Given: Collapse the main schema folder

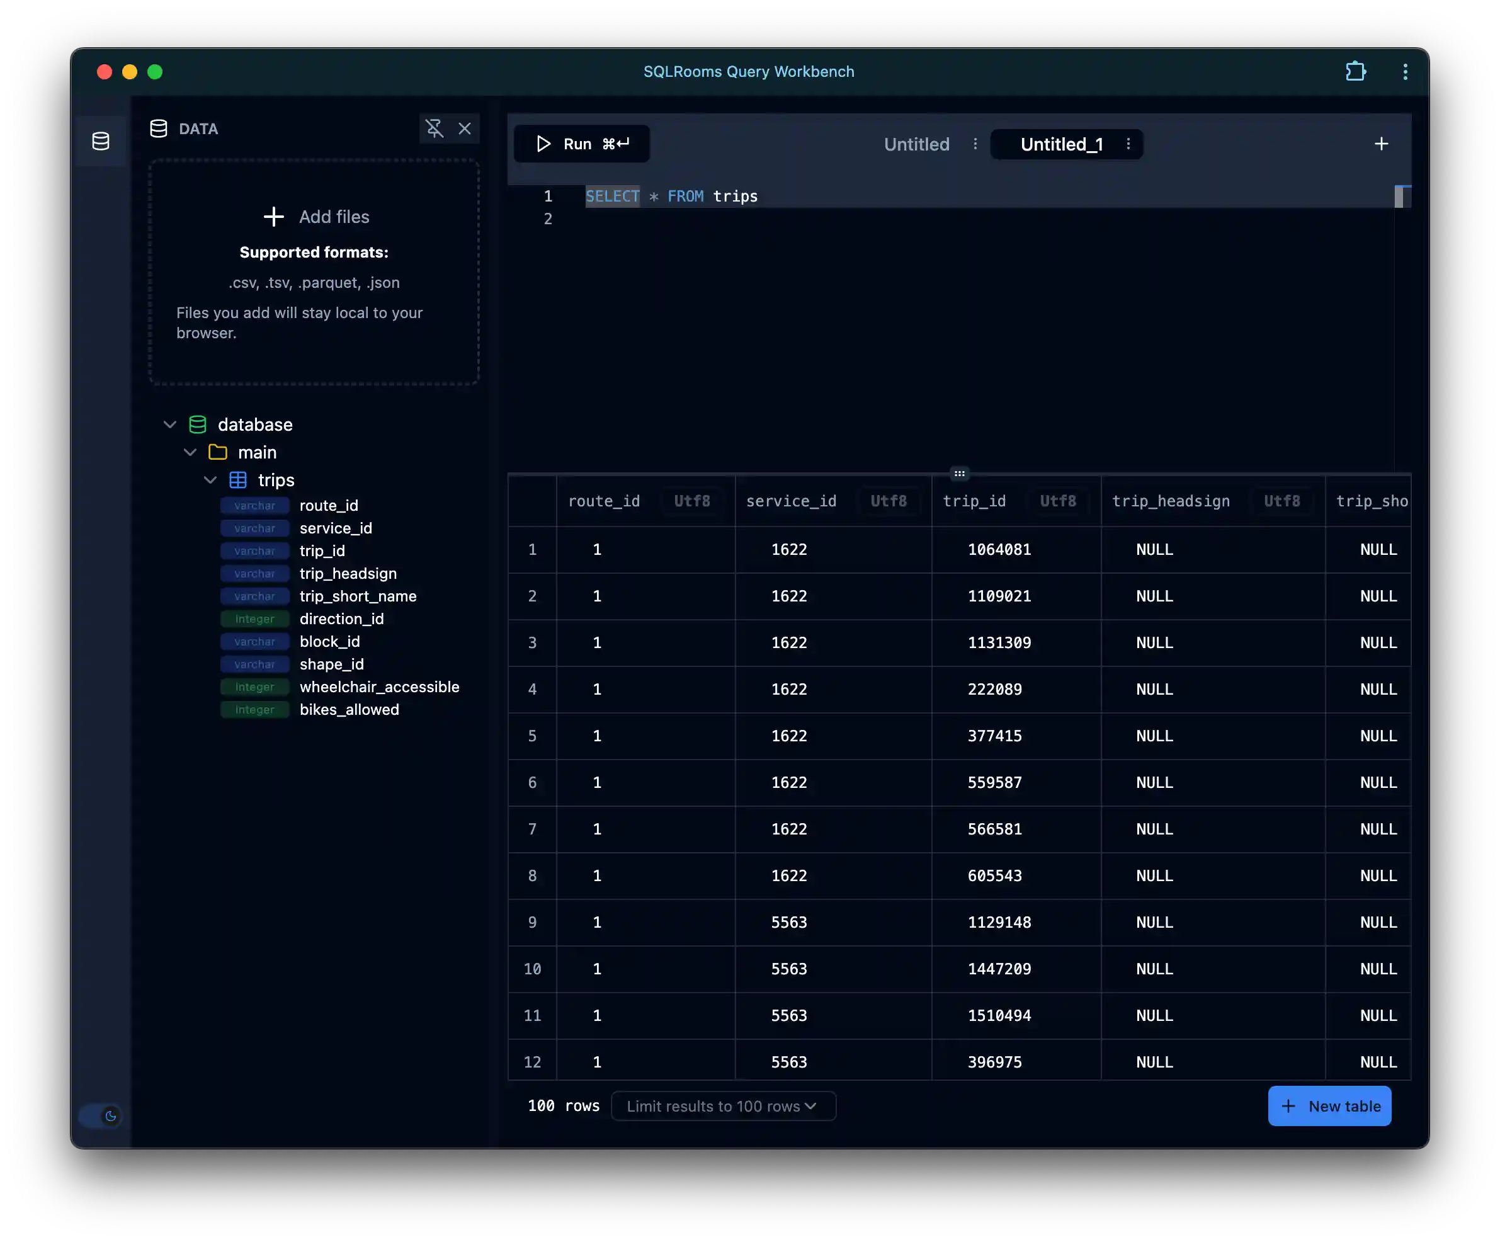Looking at the screenshot, I should pos(190,452).
